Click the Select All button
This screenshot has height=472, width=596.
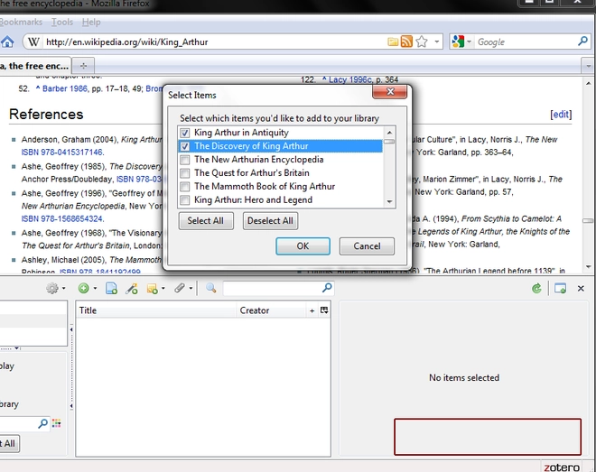(206, 221)
